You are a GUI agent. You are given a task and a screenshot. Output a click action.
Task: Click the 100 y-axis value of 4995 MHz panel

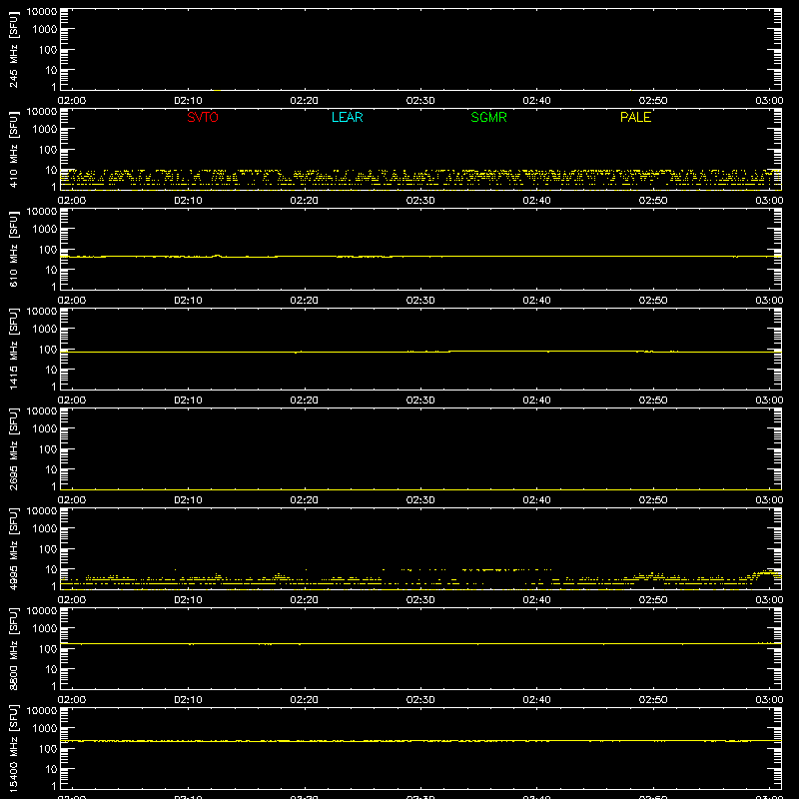tap(48, 548)
